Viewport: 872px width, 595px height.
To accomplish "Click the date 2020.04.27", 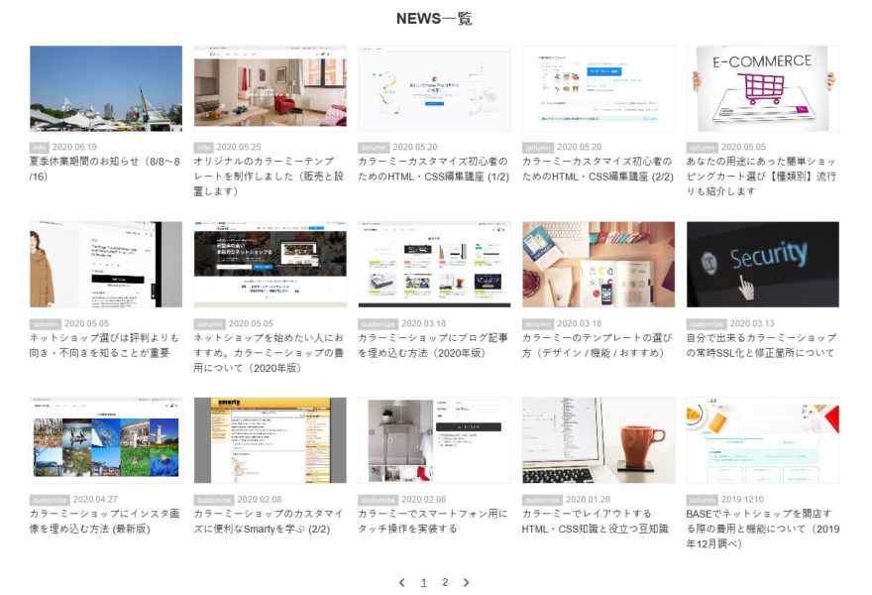I will coord(95,500).
